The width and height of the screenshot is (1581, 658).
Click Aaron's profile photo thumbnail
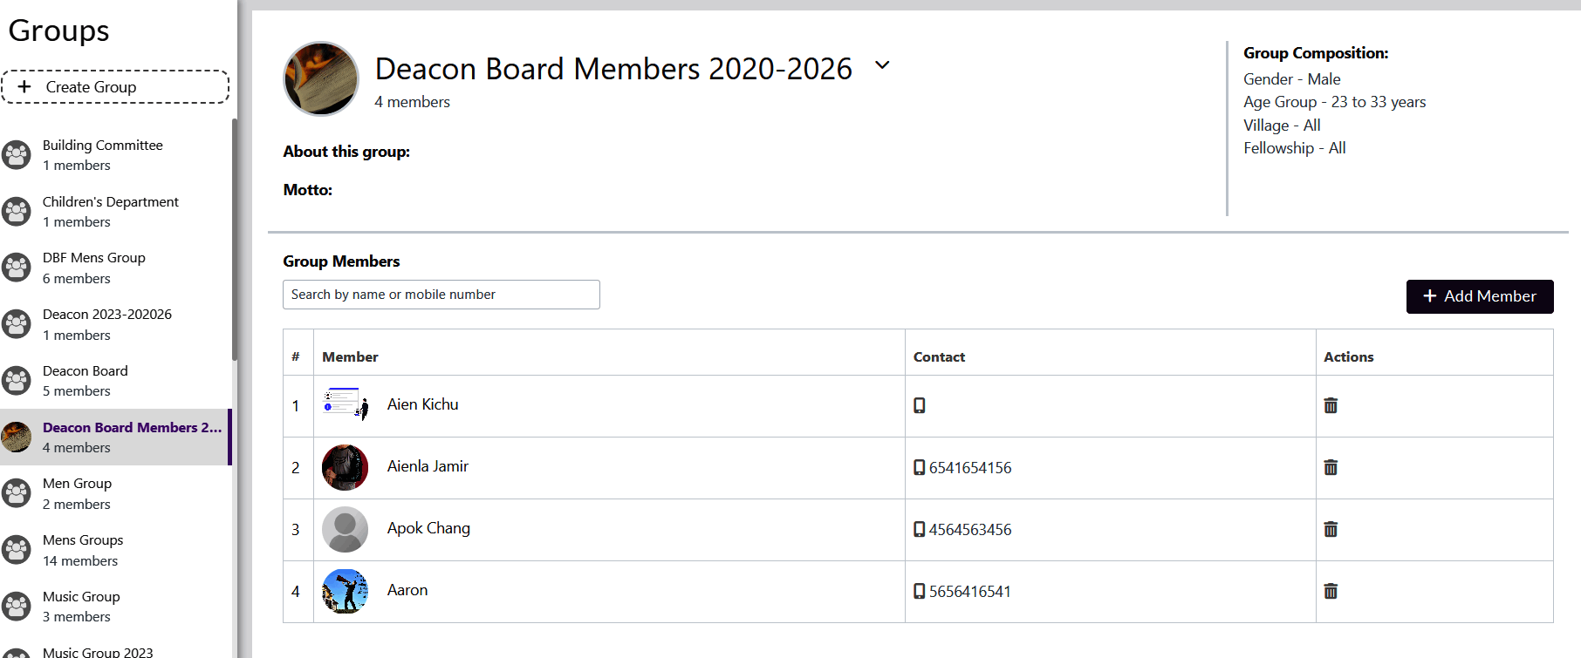click(345, 591)
